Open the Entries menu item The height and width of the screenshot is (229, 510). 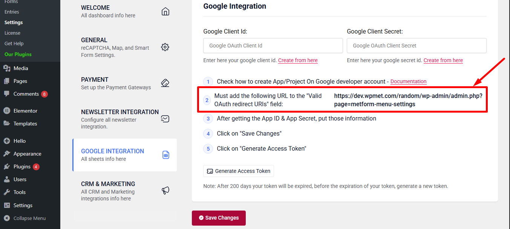[x=11, y=12]
